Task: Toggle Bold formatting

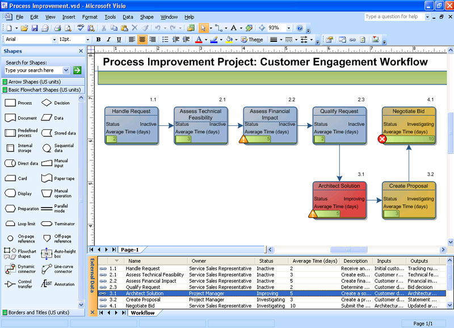Action: click(x=98, y=40)
